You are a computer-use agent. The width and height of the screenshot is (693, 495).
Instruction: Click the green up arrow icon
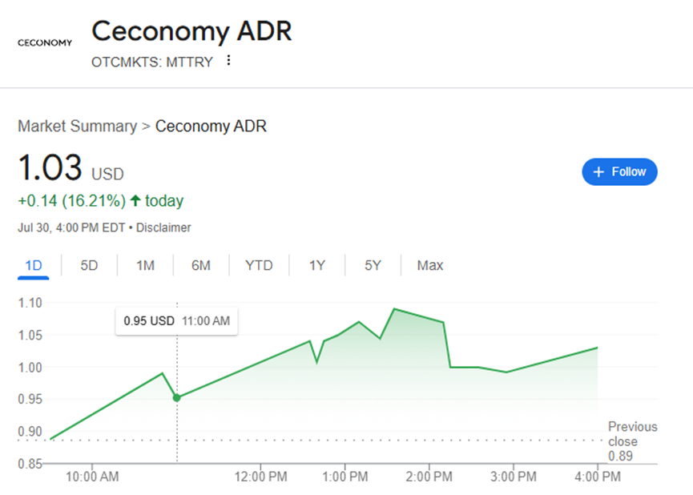(x=135, y=200)
